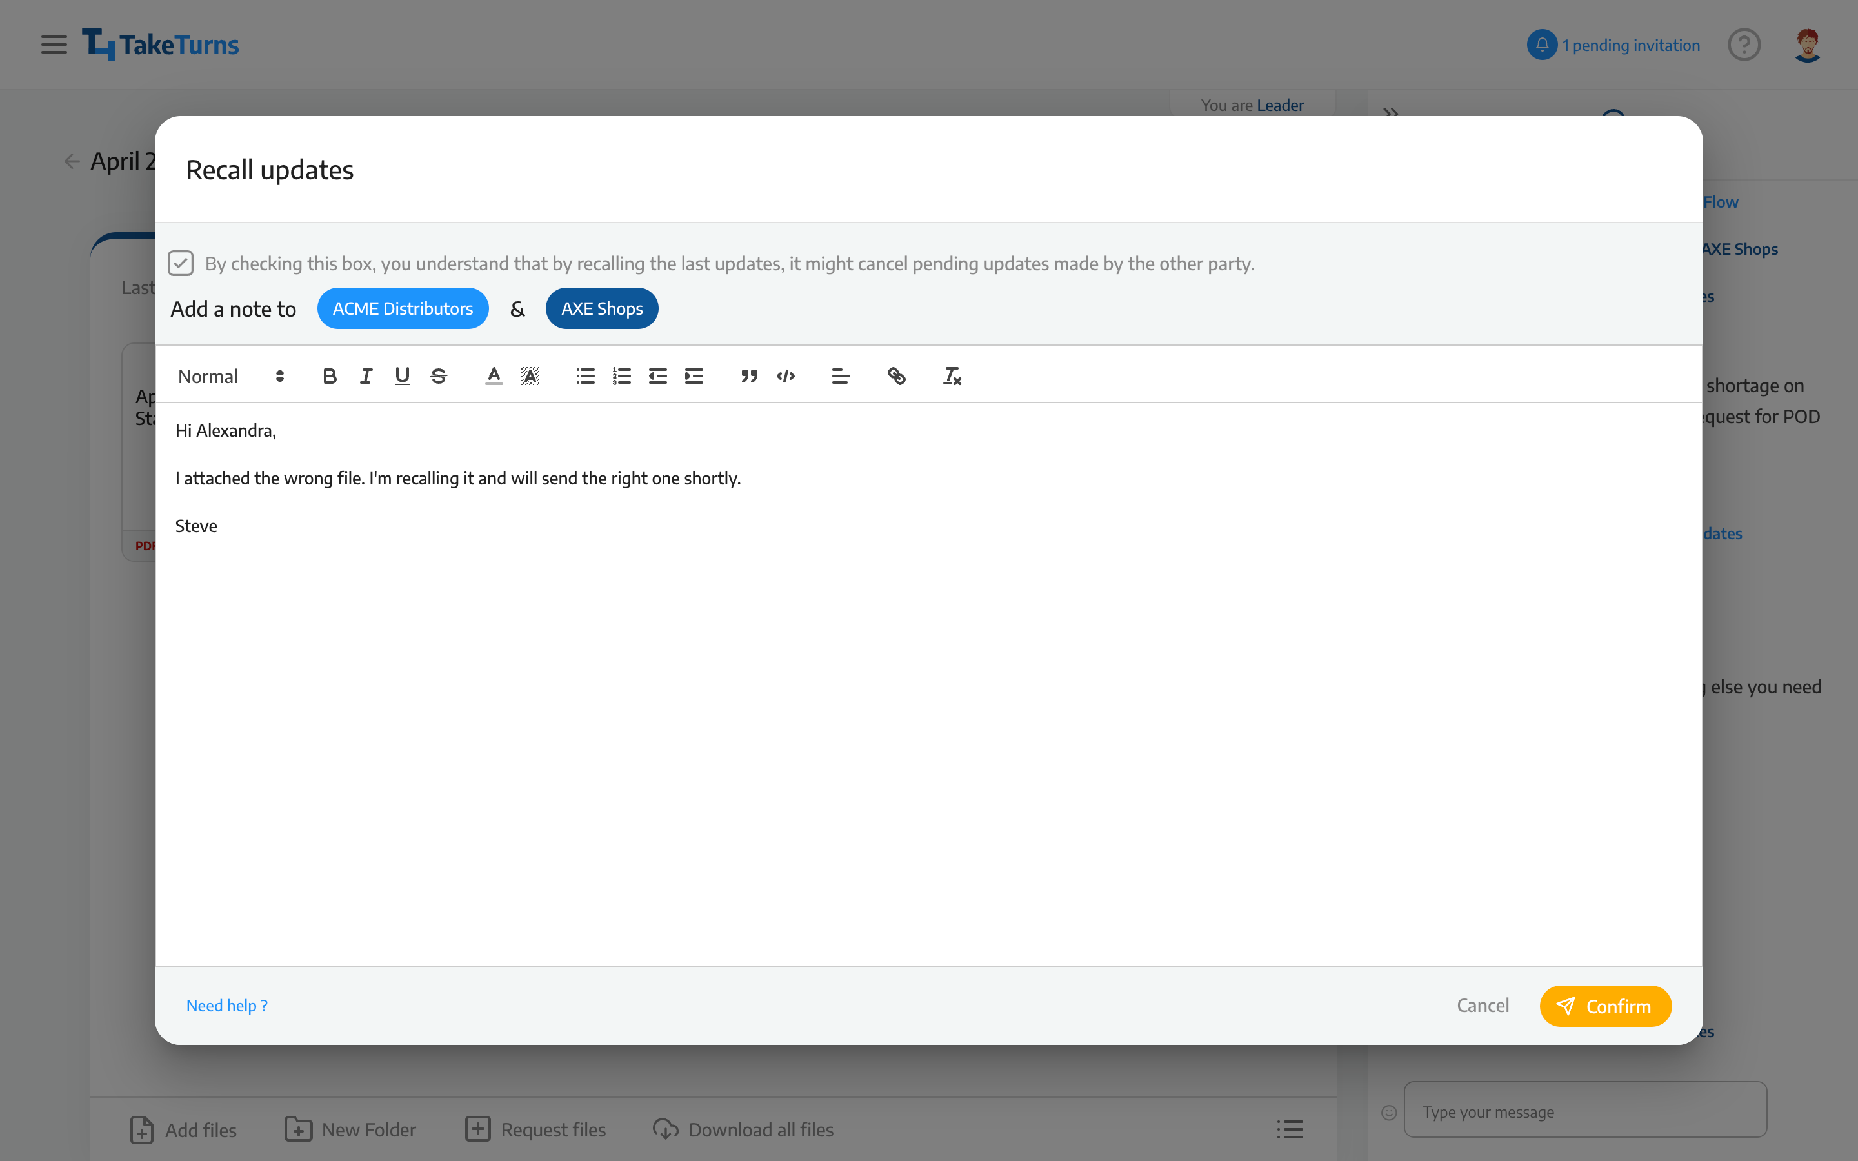Cancel the Recall updates dialog
The width and height of the screenshot is (1858, 1161).
(x=1483, y=1005)
